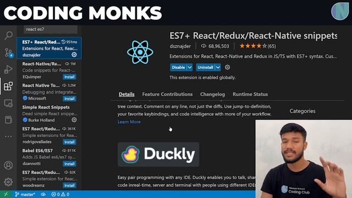The width and height of the screenshot is (352, 198).
Task: Open the notebook-style icon below Remote Explorer
Action: coord(8,120)
